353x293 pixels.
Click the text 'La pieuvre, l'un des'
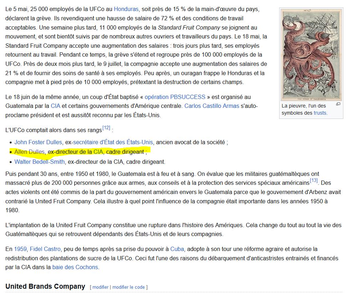pos(304,106)
